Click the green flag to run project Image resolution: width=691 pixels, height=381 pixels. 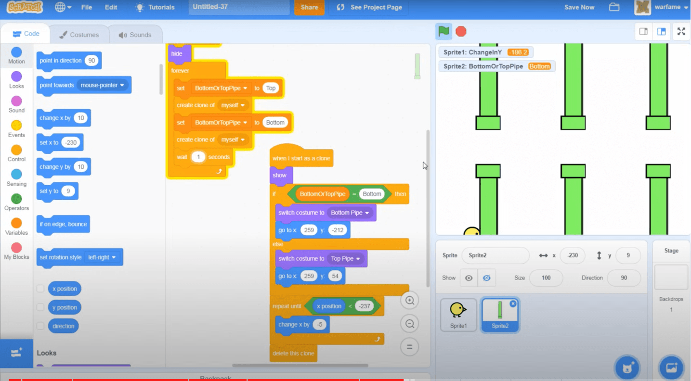(x=443, y=31)
